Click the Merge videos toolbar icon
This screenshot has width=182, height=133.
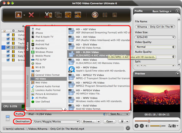coord(58,15)
